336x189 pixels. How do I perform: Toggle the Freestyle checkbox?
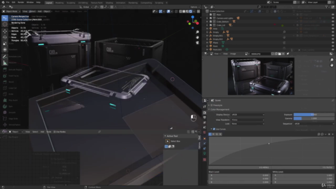(x=212, y=105)
